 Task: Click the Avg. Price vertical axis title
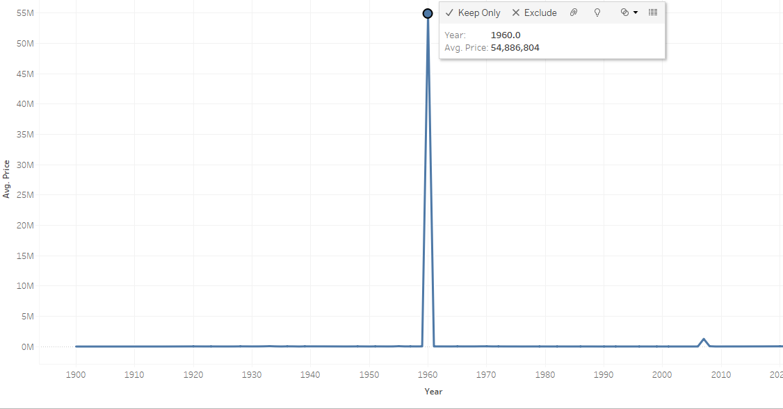(x=6, y=179)
